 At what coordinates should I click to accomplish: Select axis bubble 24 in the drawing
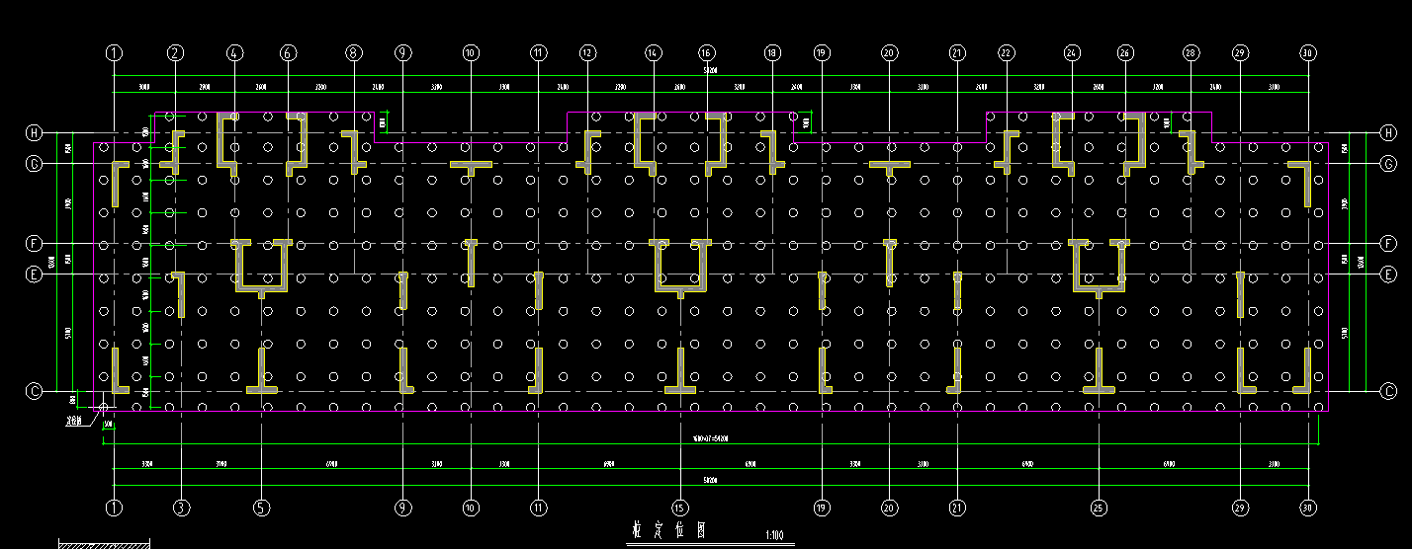(1071, 52)
